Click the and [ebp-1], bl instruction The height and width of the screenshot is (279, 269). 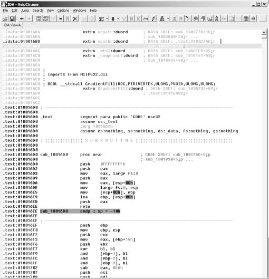pyautogui.click(x=104, y=254)
